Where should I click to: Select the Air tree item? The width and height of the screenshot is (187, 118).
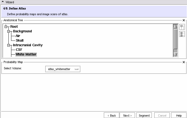pyautogui.click(x=18, y=36)
